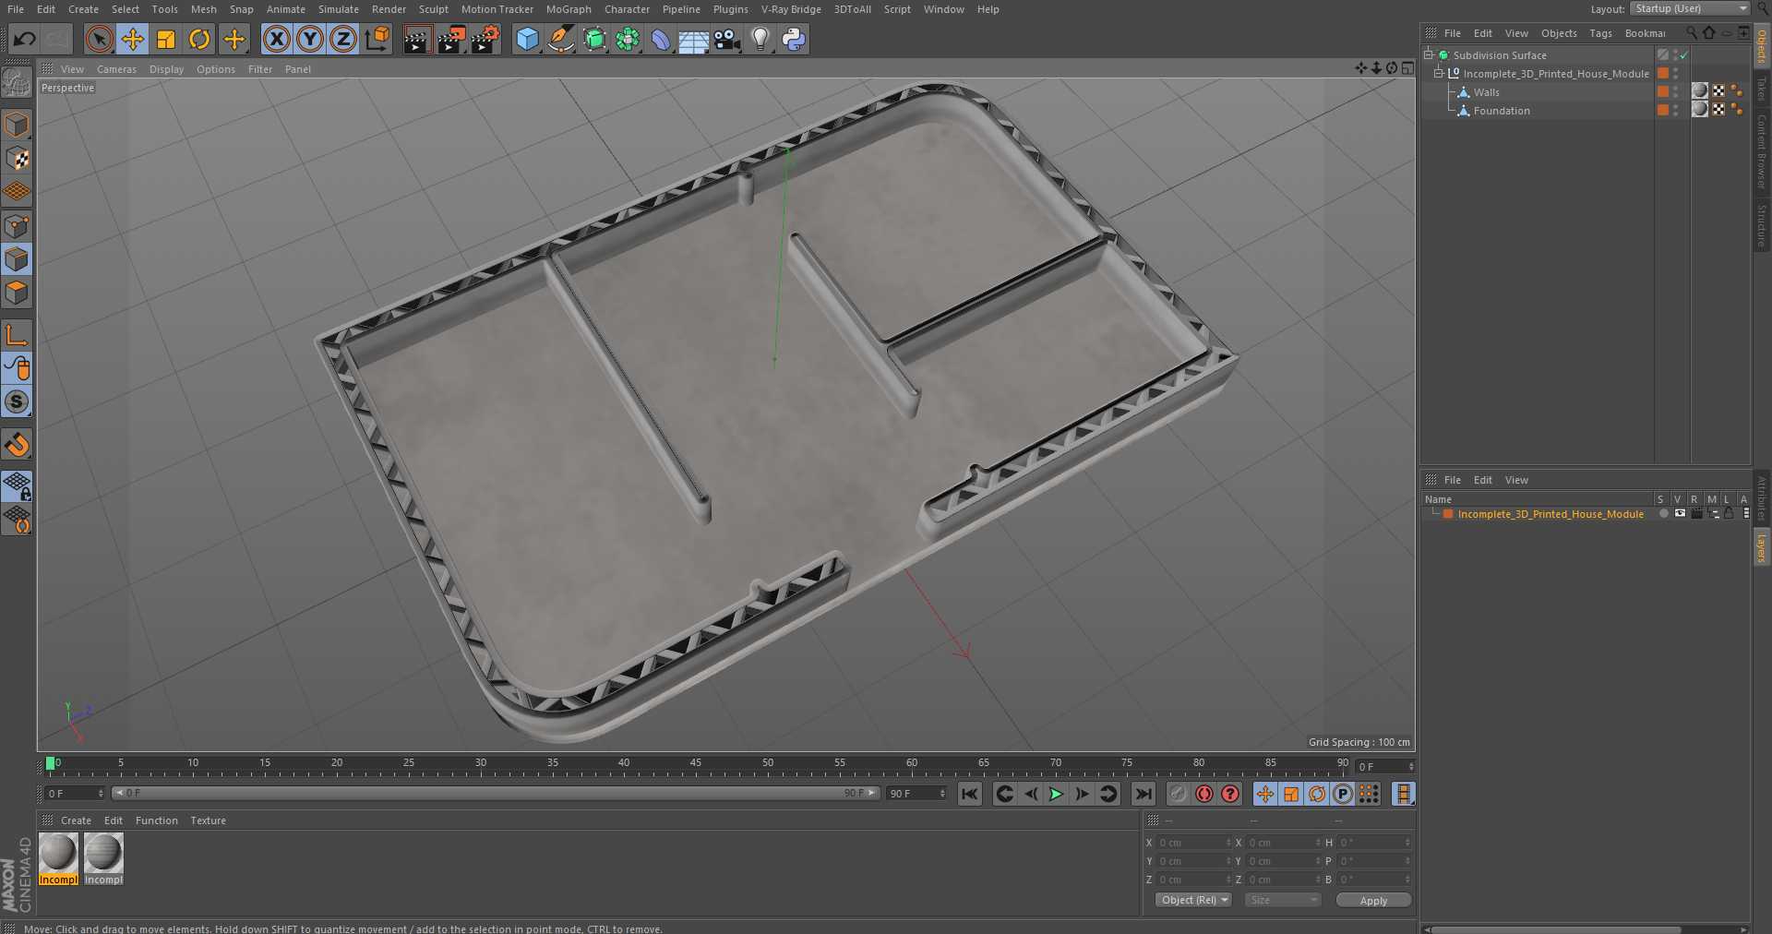Select the Foundation object
The height and width of the screenshot is (934, 1772).
coord(1502,111)
